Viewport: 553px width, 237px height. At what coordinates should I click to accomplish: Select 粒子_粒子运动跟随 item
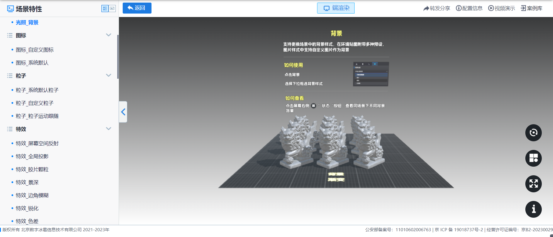(37, 116)
